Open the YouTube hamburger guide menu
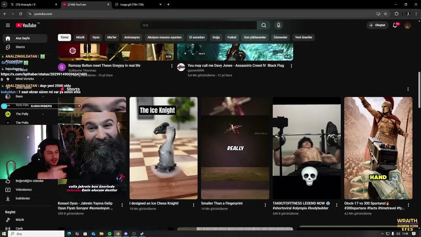 click(x=8, y=25)
